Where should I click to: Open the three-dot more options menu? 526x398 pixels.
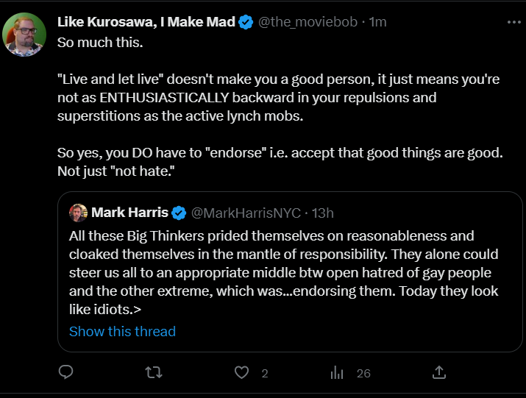[x=514, y=22]
